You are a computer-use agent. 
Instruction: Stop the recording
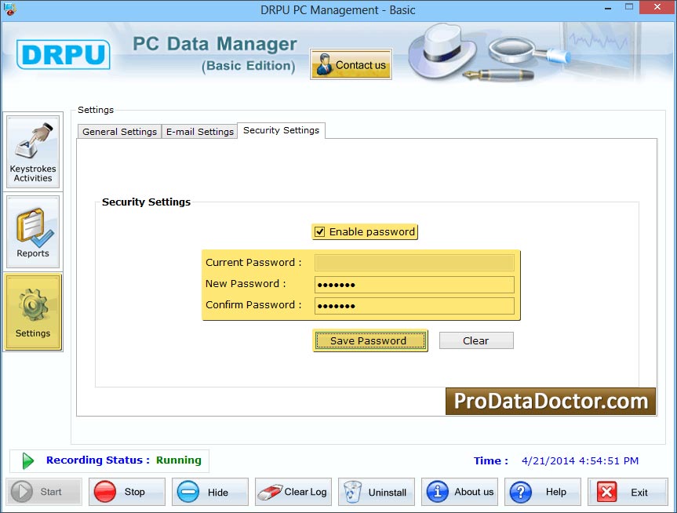click(127, 492)
